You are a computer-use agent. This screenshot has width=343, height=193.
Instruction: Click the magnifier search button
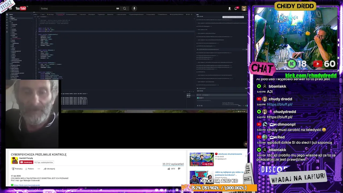point(125,9)
